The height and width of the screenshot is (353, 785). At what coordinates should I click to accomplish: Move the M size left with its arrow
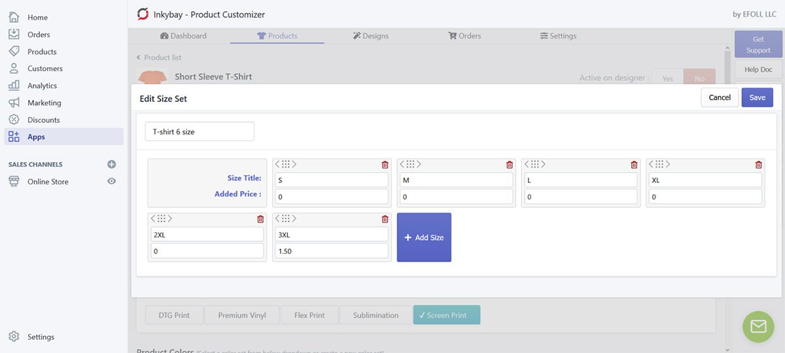click(402, 164)
